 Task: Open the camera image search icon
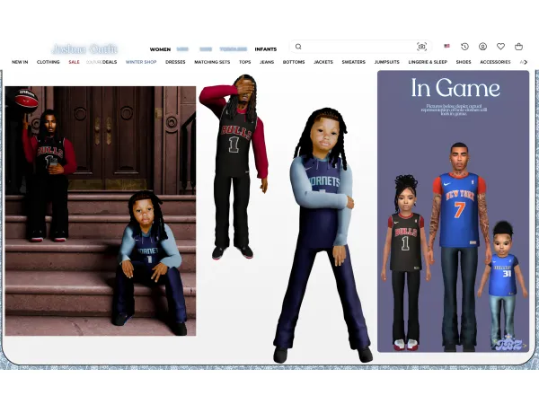pyautogui.click(x=422, y=47)
